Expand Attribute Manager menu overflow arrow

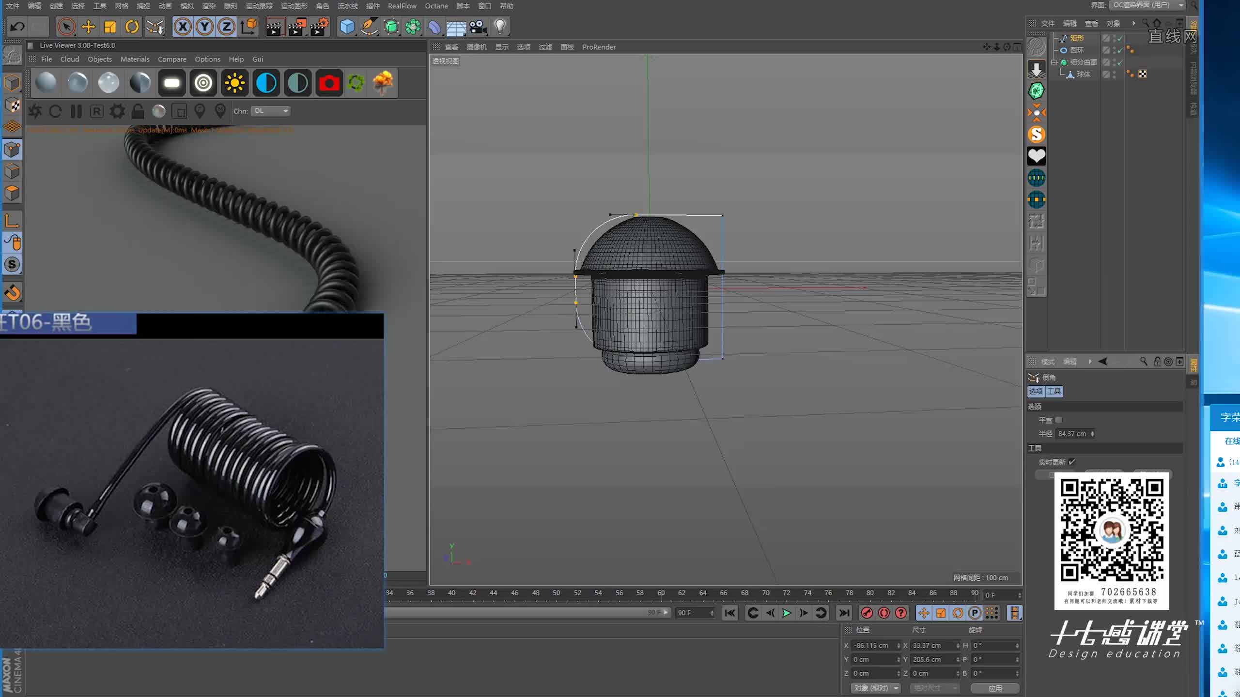1090,362
